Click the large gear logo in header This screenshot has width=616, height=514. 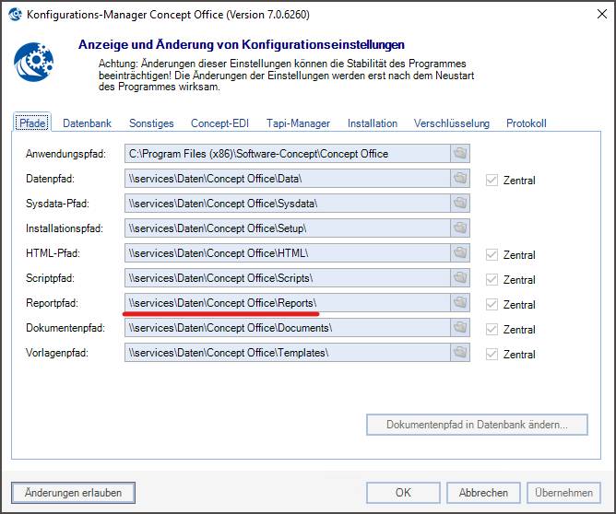[x=33, y=62]
